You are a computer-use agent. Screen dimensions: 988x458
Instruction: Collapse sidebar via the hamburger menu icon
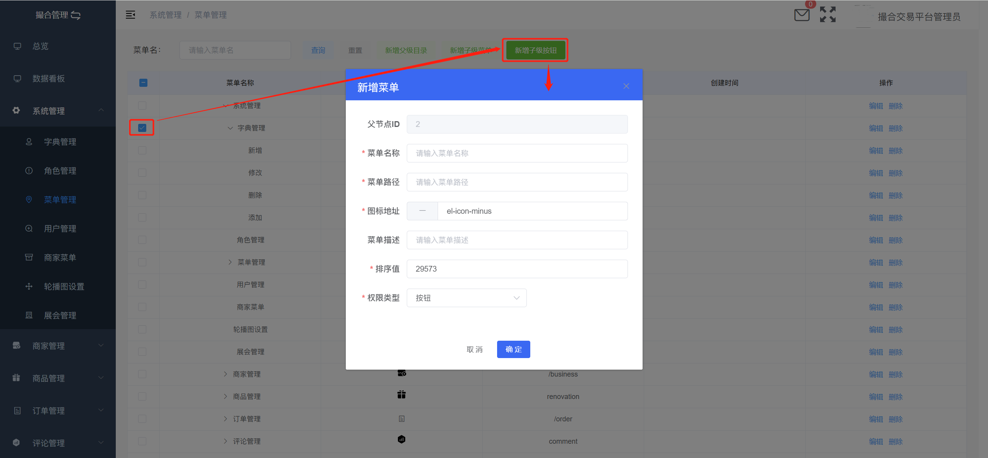[130, 15]
